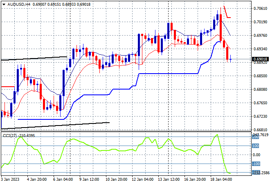Click the 0.68500 price scale label
270x184 pixels.
[260, 76]
